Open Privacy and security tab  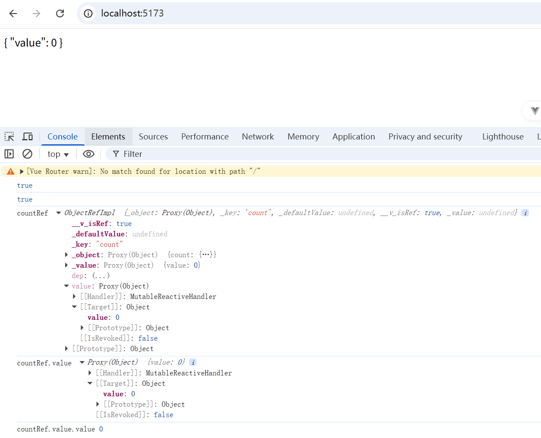pos(425,136)
